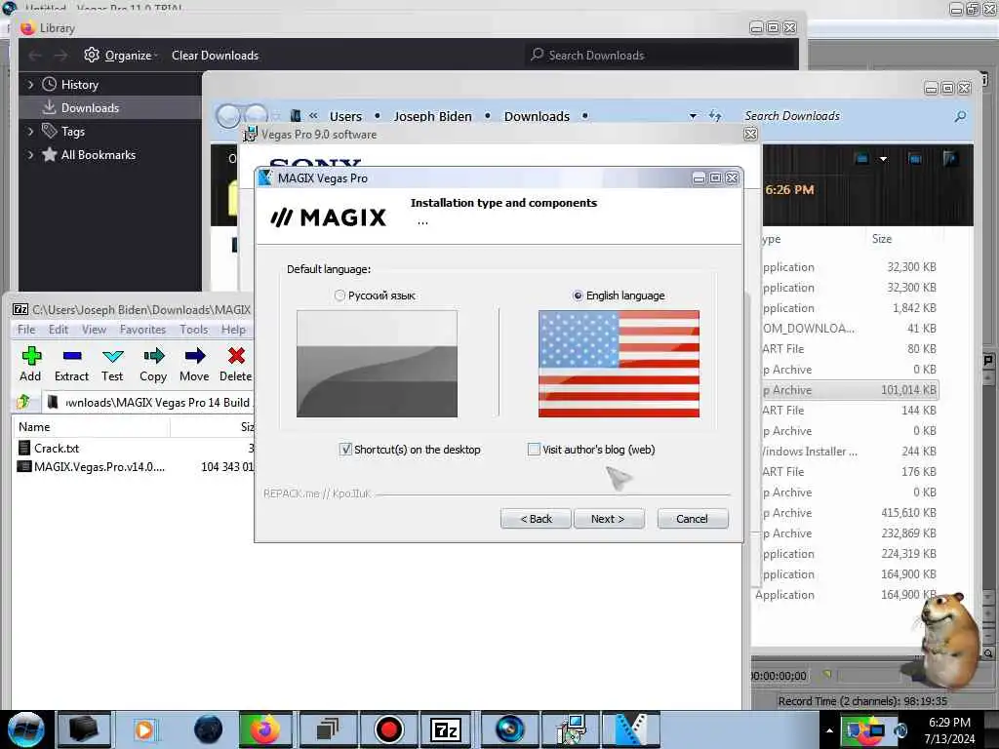The height and width of the screenshot is (749, 999).
Task: Open Vegas Pro taskbar icon
Action: (x=631, y=729)
